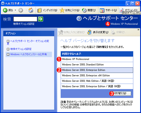The image size is (141, 113).
Task: Click 表示の変更(V) view change icon
Action: tap(89, 32)
